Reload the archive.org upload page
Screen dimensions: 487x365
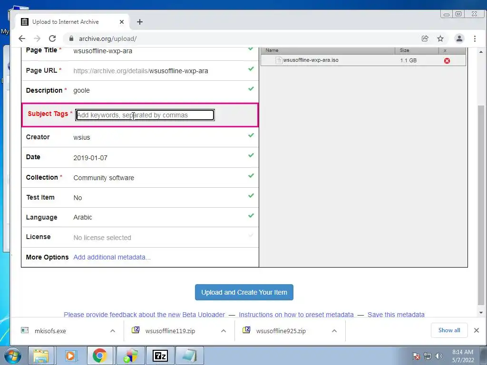52,38
